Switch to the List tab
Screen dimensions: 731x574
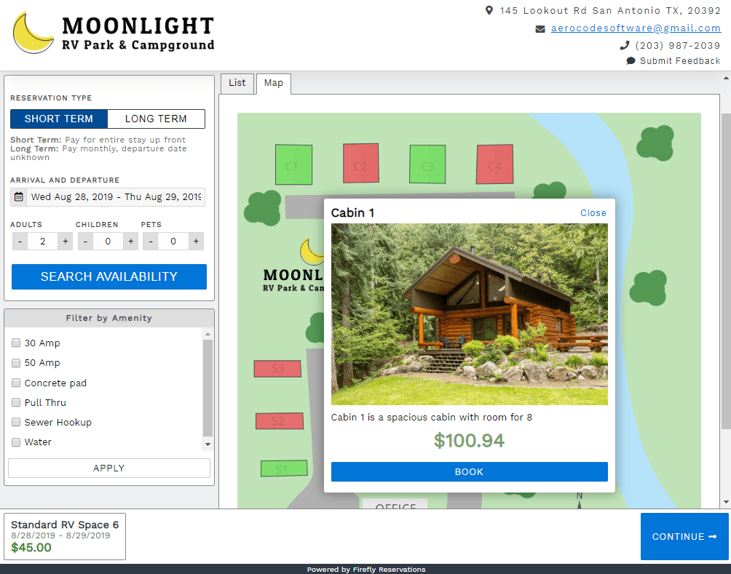237,83
